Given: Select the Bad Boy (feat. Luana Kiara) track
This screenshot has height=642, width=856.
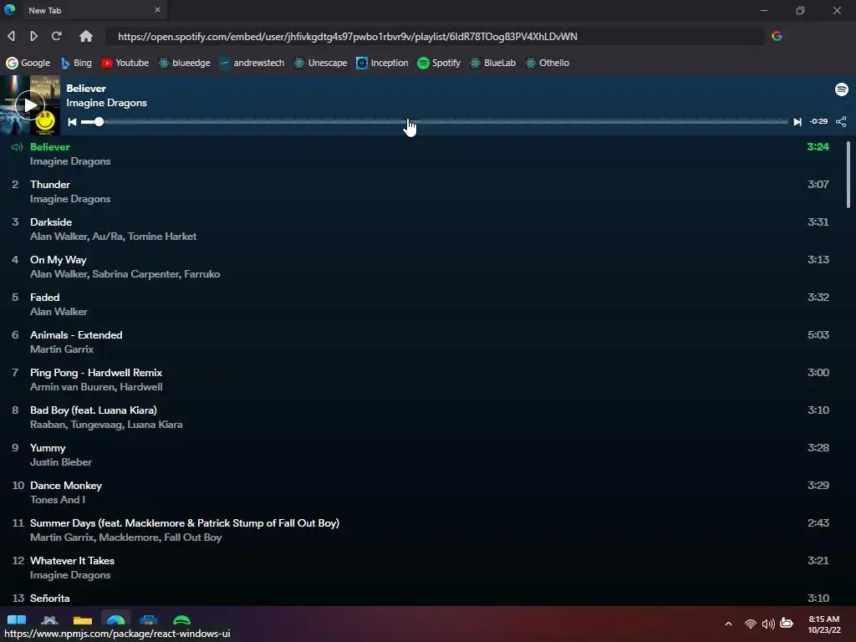Looking at the screenshot, I should (x=420, y=418).
